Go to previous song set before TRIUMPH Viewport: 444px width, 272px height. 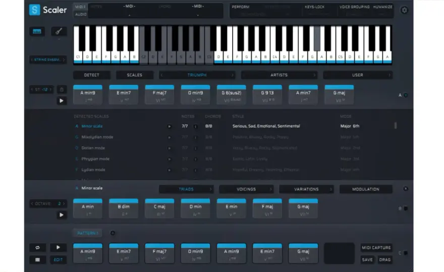161,75
